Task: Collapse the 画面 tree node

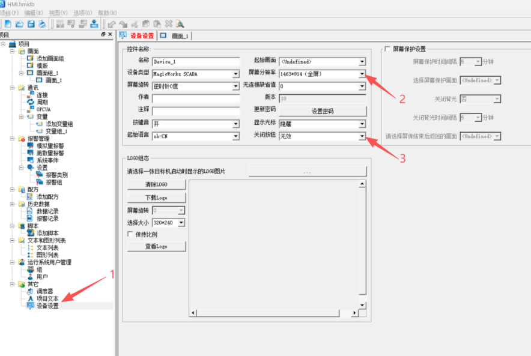Action: [12, 51]
